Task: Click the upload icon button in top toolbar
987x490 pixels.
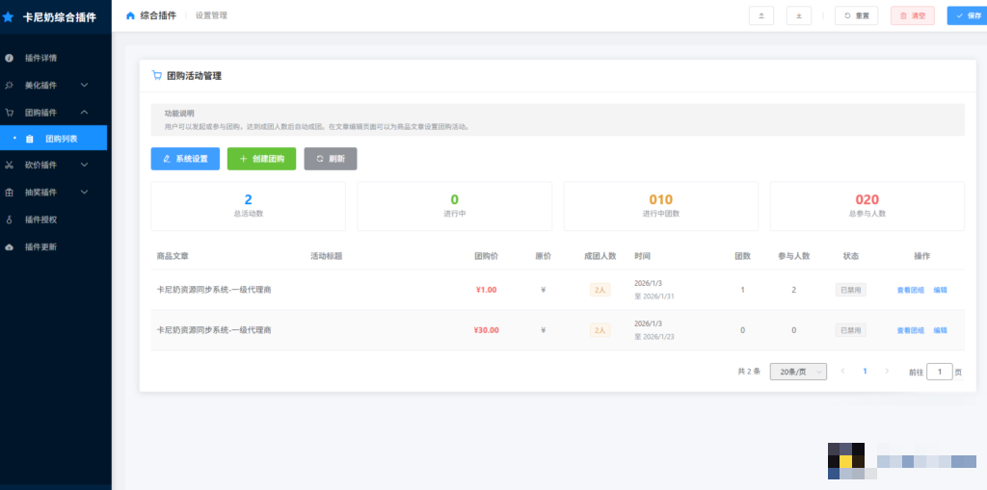Action: pos(760,15)
